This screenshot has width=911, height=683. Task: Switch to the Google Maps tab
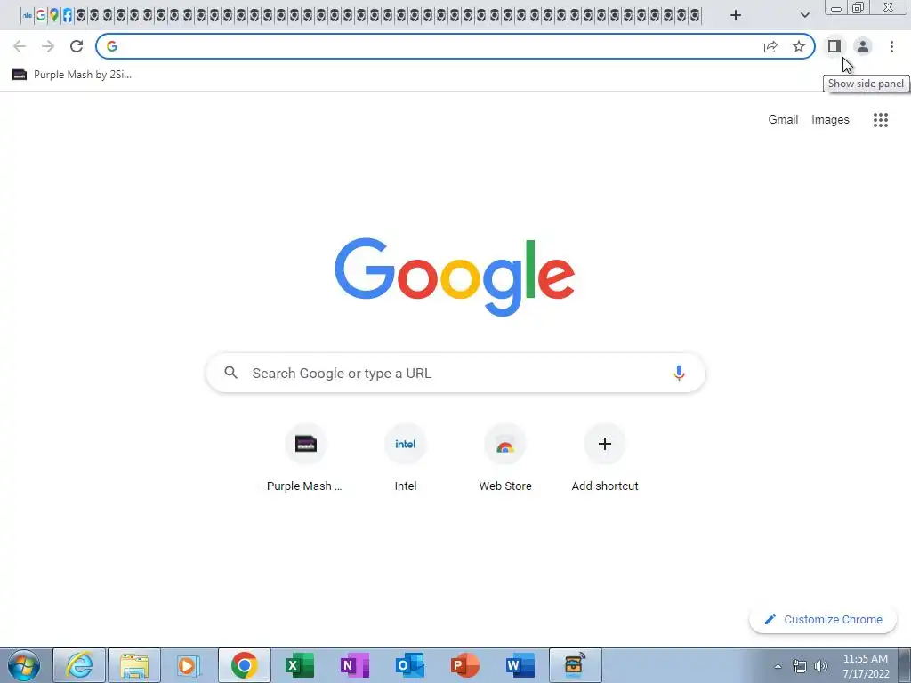click(x=54, y=16)
